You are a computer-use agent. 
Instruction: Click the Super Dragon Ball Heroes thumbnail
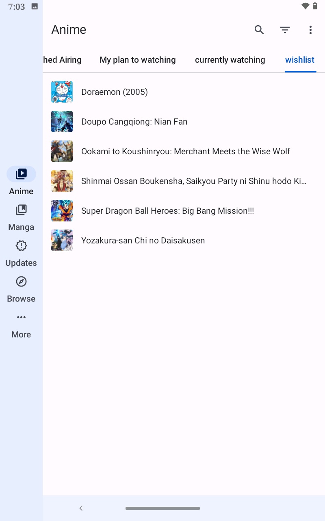(x=62, y=211)
